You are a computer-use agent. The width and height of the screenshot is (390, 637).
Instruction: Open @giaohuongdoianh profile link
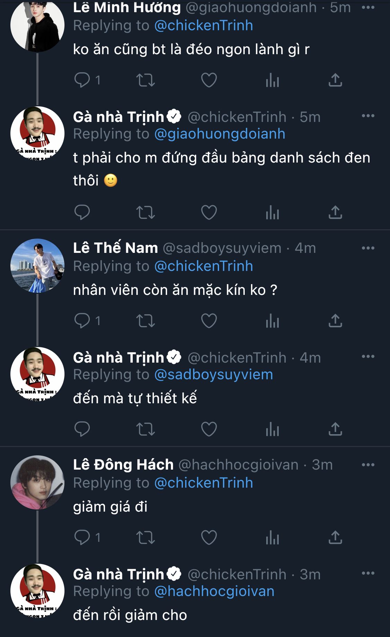[x=219, y=134]
